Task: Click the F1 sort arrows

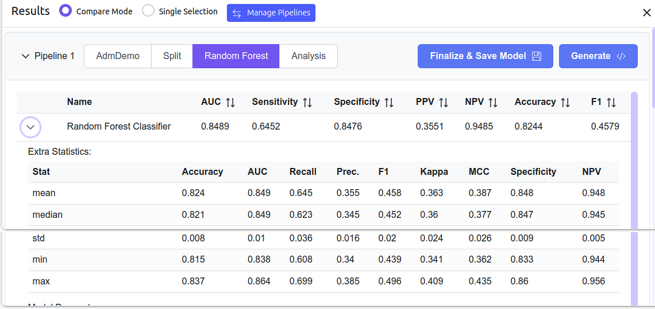Action: pyautogui.click(x=611, y=103)
